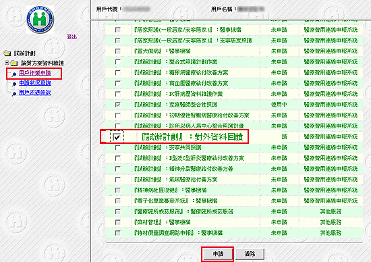
Task: Toggle the 家庭醫師整合性照護 checkbox
Action: [117, 105]
